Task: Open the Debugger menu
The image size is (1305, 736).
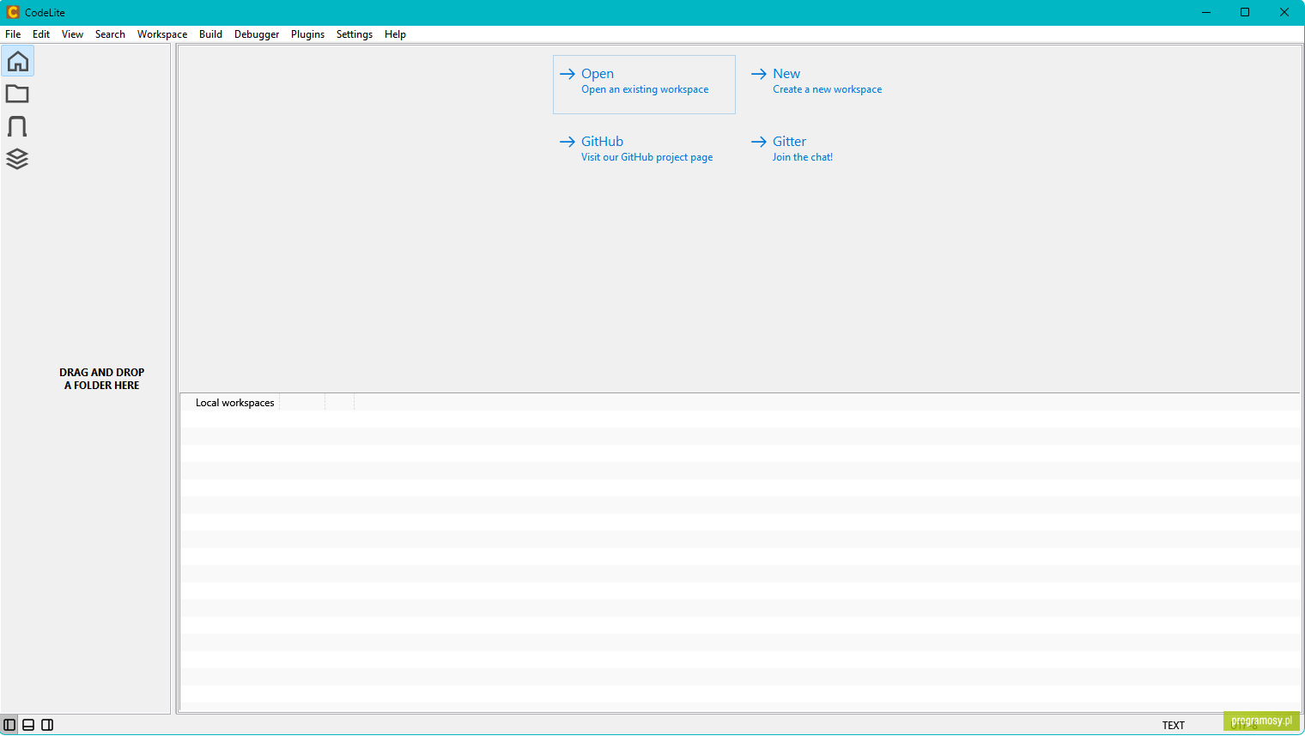Action: click(x=257, y=34)
